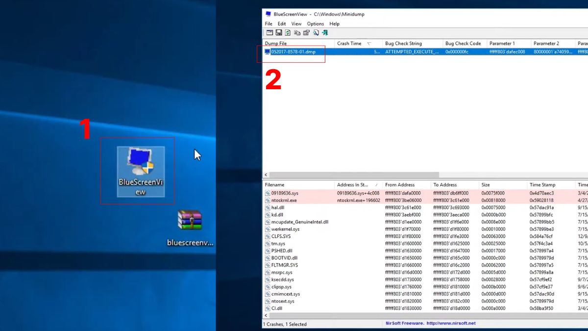Click the Properties toolbar icon
588x331 pixels.
point(306,33)
